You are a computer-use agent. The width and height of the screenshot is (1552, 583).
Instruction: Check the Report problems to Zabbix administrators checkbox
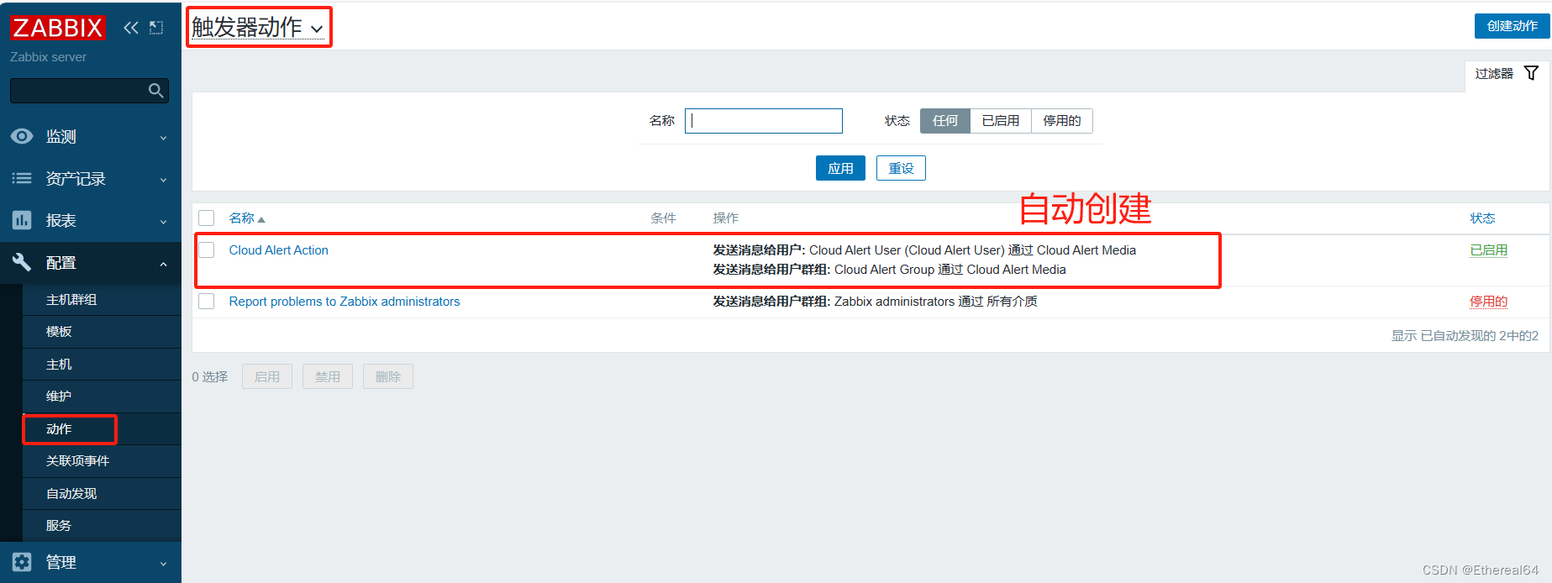(x=207, y=302)
